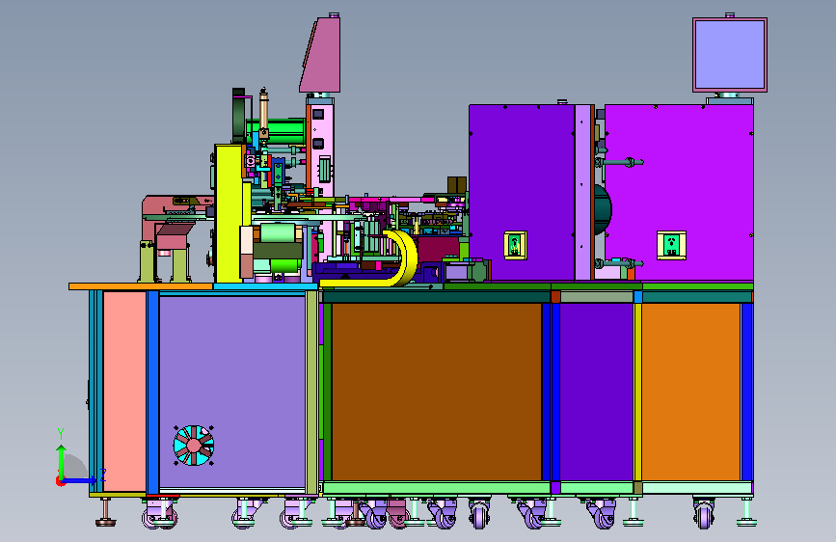Select the large brown cabinet panel

(x=436, y=392)
